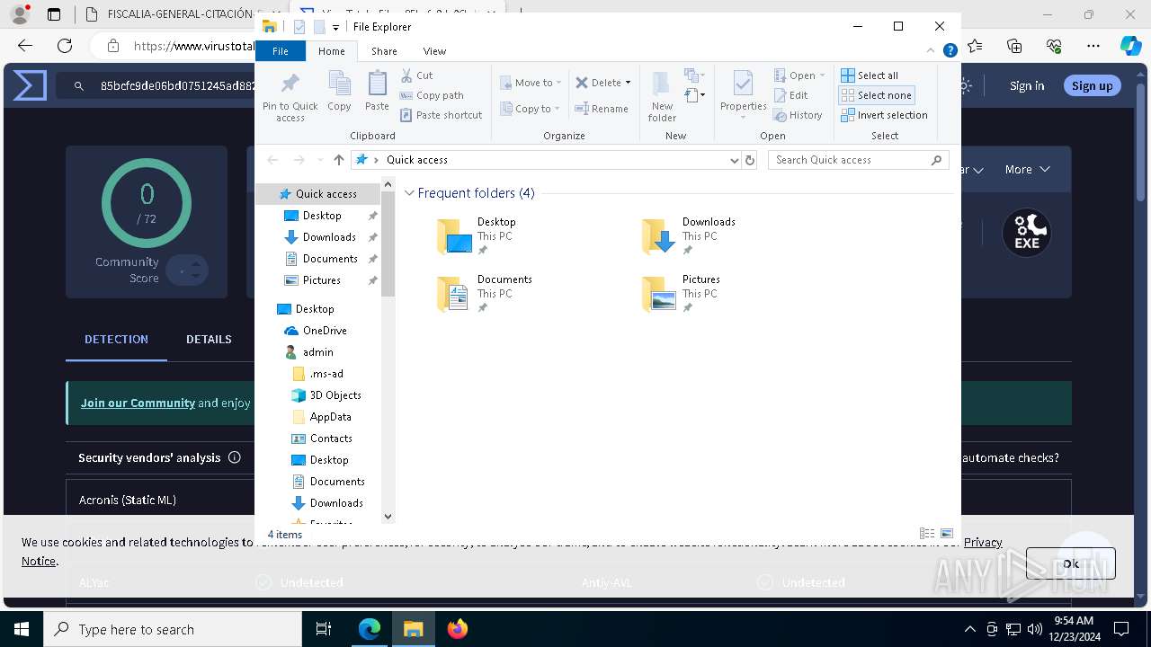This screenshot has width=1151, height=647.
Task: Click Select all in ribbon
Action: [x=870, y=75]
